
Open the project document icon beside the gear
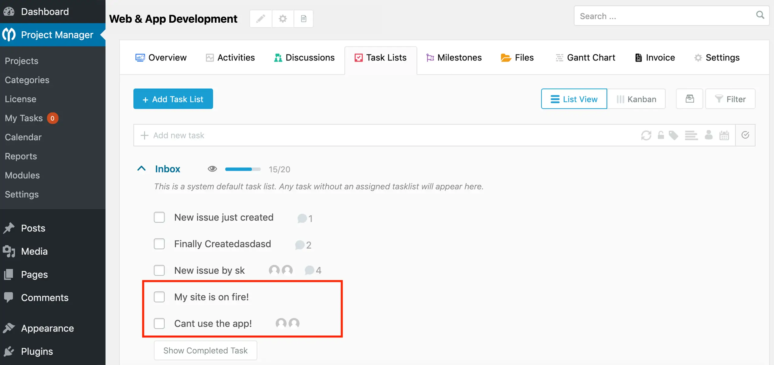tap(303, 18)
